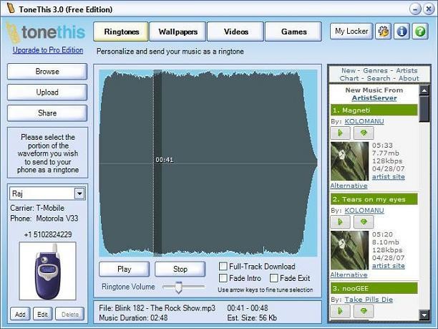Image resolution: width=438 pixels, height=329 pixels.
Task: Select the 2. Tears on my eyes title
Action: click(374, 199)
